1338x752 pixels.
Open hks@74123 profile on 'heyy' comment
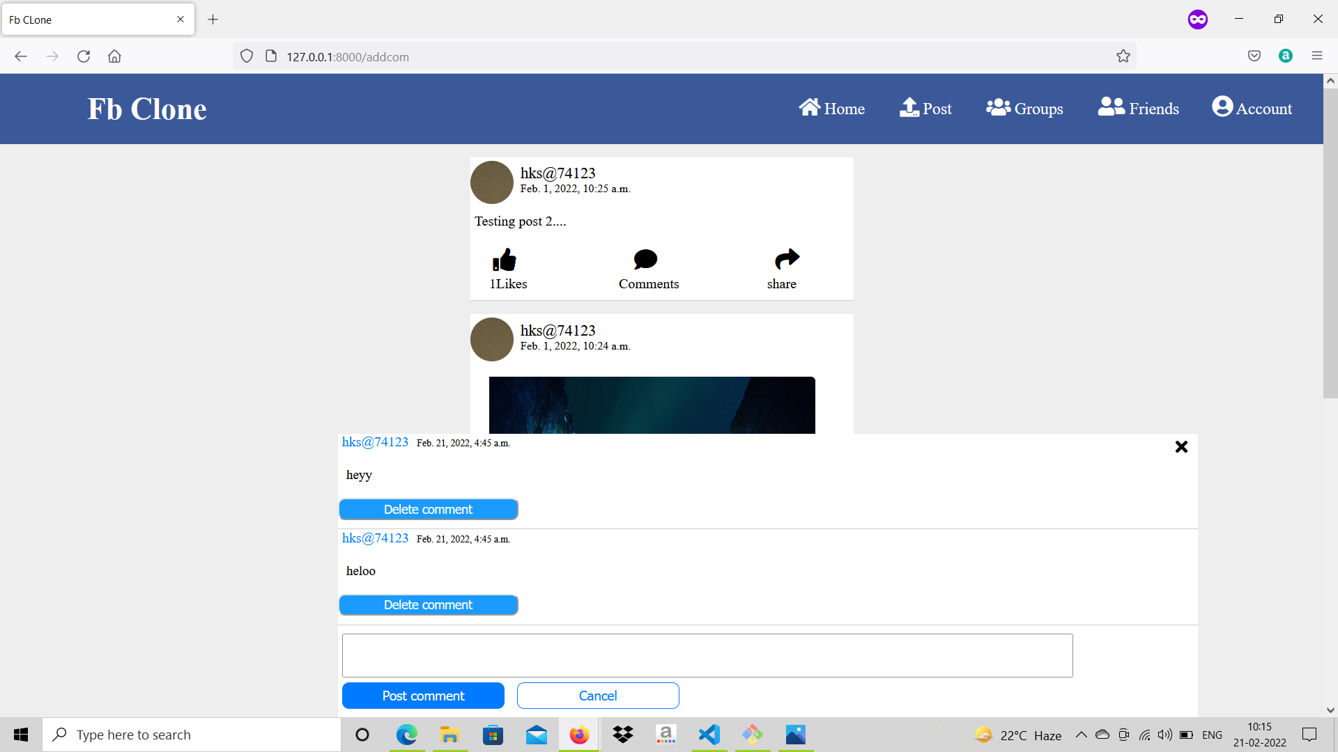[x=375, y=442]
